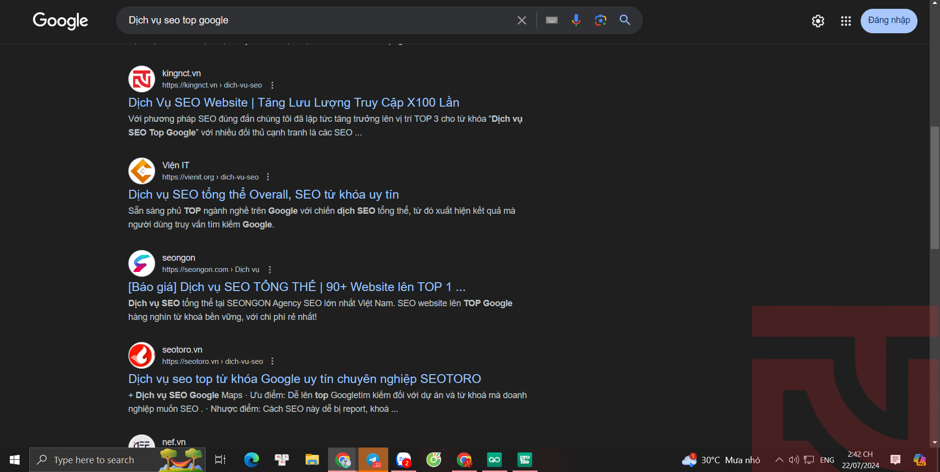Open more options for Viện IT result
Screen dimensions: 940x472
(x=268, y=177)
